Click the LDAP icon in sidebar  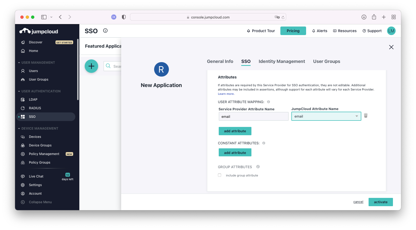[23, 100]
